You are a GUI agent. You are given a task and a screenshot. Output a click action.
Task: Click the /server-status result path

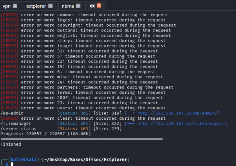click(18, 129)
